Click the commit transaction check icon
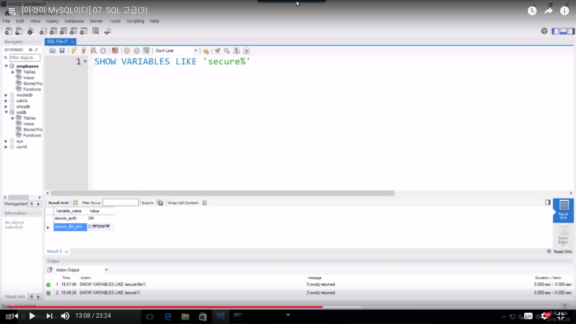 point(127,51)
